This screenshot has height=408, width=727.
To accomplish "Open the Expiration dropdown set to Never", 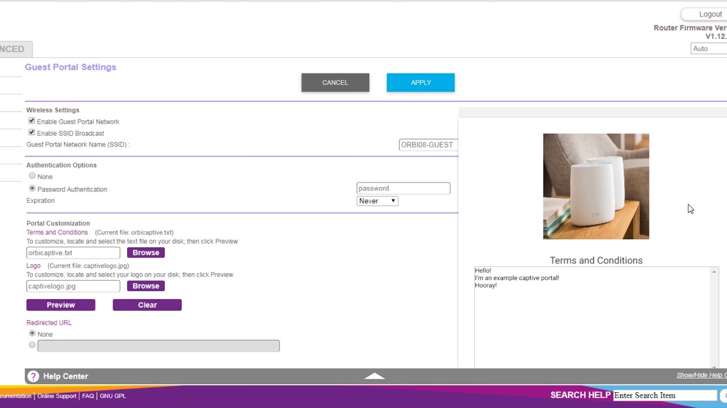I will point(377,201).
